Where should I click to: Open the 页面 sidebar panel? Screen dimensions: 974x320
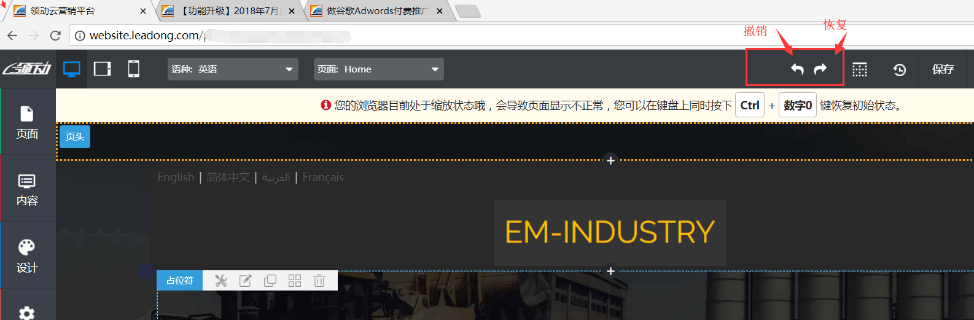[27, 122]
